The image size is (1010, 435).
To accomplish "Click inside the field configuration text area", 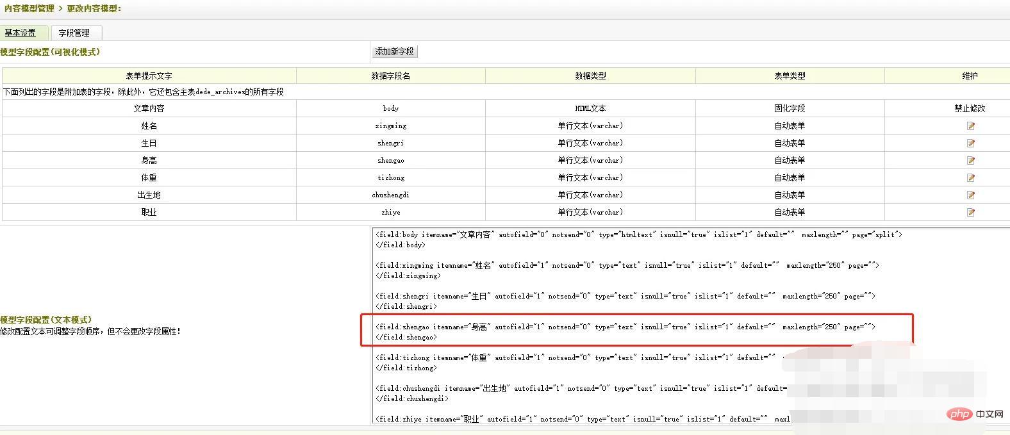I will [690, 325].
